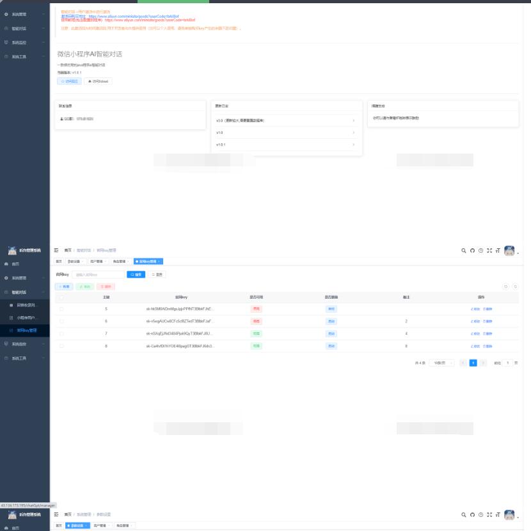Screen dimensions: 531x531
Task: Check the checkbox for row with 主键 5
Action: coord(61,309)
